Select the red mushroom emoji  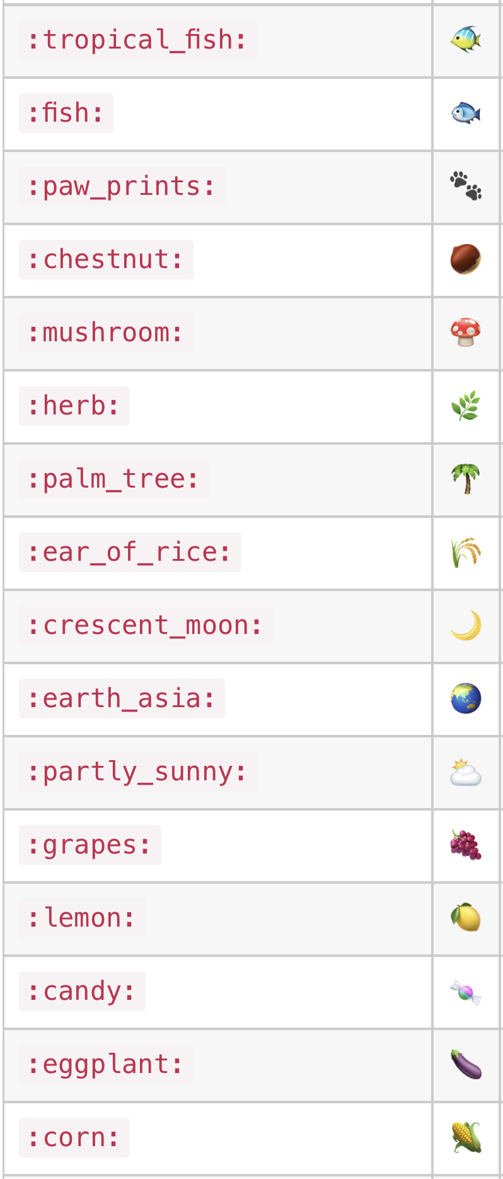coord(466,332)
